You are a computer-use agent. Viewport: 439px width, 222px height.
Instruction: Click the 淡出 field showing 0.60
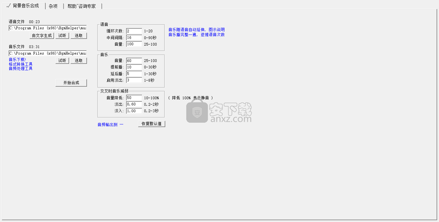tap(134, 104)
